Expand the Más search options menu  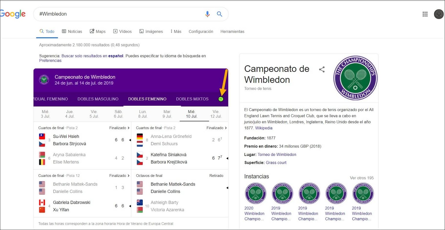[x=176, y=31]
